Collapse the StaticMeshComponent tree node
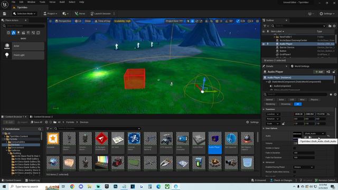Viewport: 338px width, 190px height. coord(267,82)
